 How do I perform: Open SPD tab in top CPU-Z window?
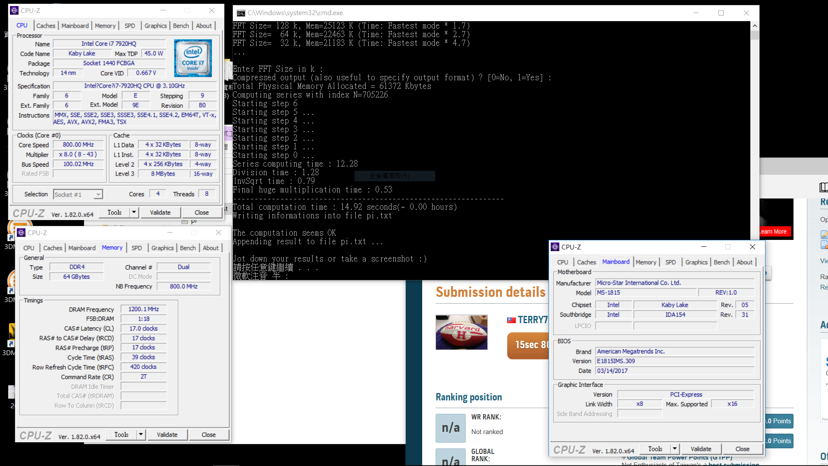(x=130, y=26)
